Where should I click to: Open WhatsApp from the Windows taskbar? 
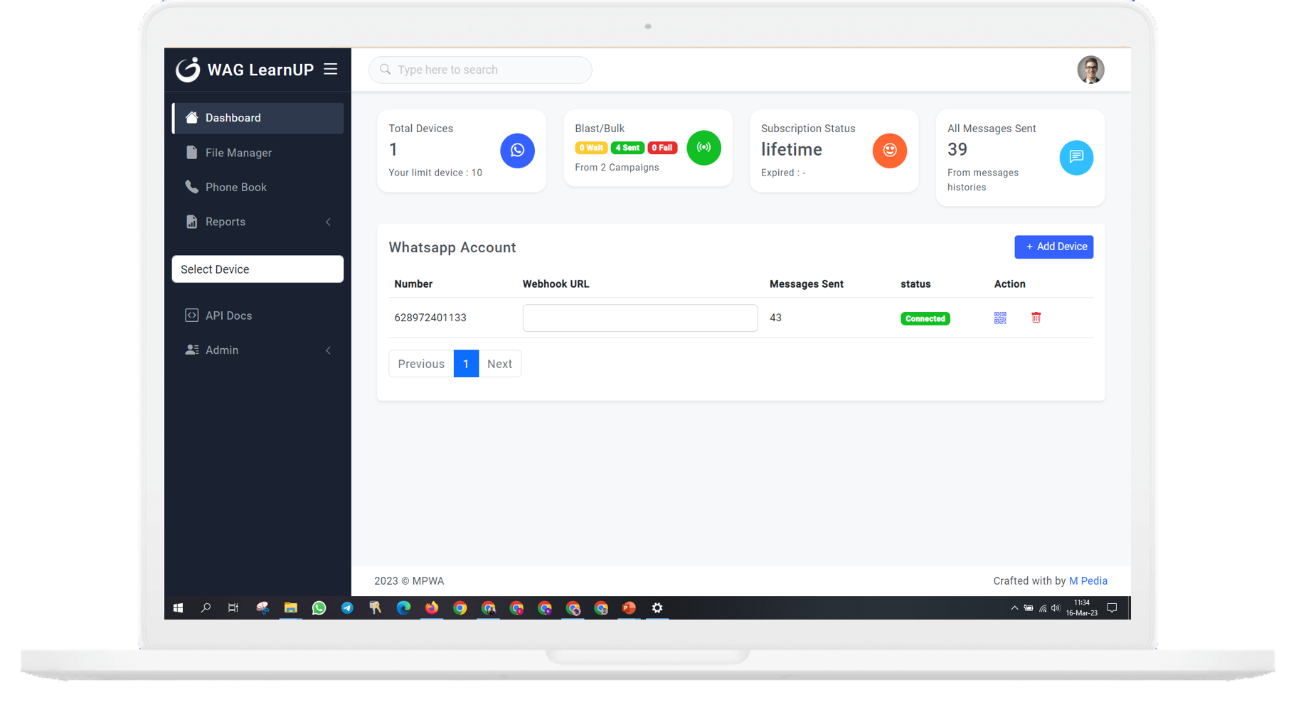[319, 608]
